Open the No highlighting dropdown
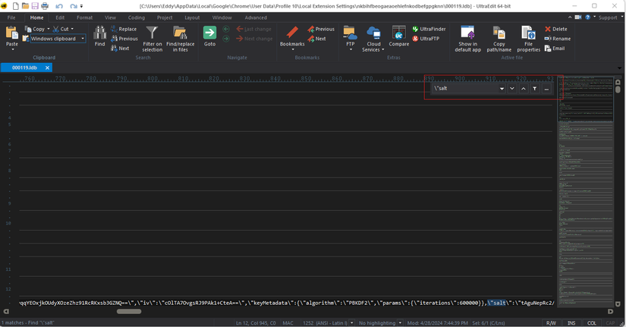The width and height of the screenshot is (626, 327). [x=400, y=322]
